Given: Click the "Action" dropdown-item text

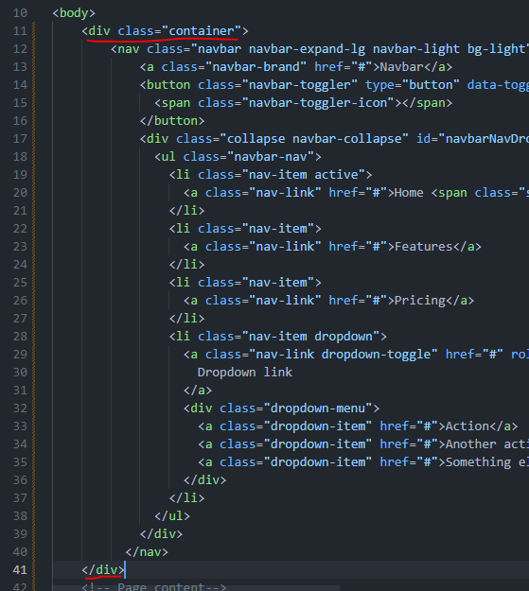Looking at the screenshot, I should pos(467,426).
